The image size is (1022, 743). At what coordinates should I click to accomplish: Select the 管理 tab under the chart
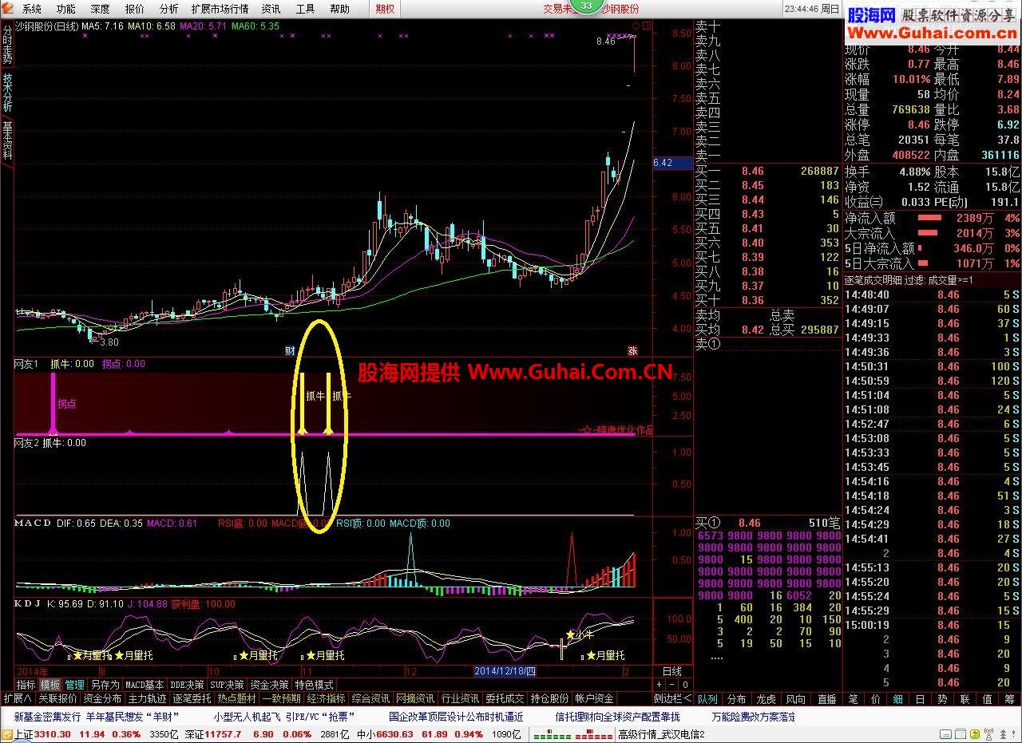coord(75,685)
